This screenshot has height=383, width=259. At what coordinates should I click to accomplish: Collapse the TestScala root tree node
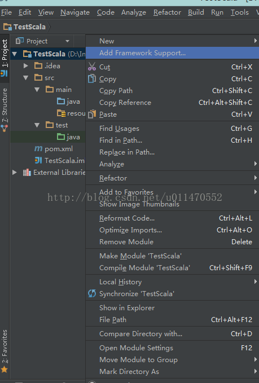click(x=15, y=54)
